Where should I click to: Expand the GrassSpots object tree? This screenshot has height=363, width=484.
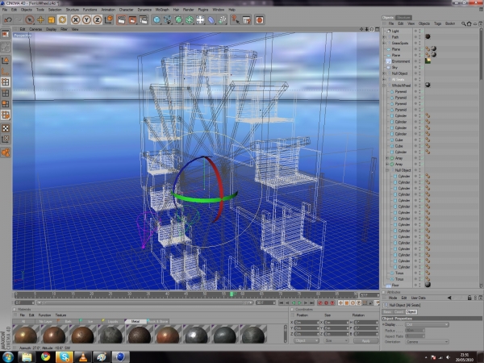384,44
